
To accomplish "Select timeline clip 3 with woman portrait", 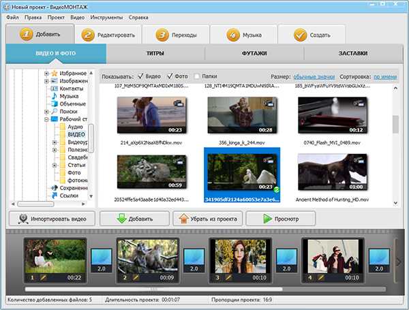I will coord(240,260).
